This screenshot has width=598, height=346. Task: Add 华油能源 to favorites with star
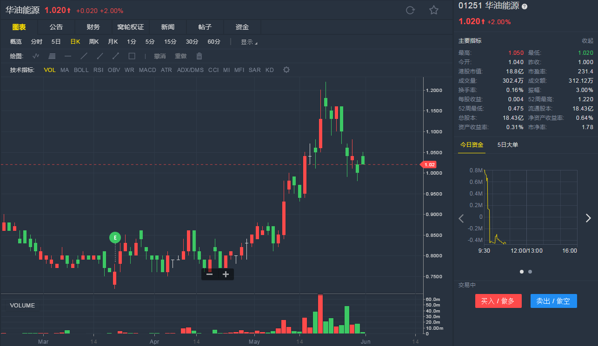click(x=434, y=10)
